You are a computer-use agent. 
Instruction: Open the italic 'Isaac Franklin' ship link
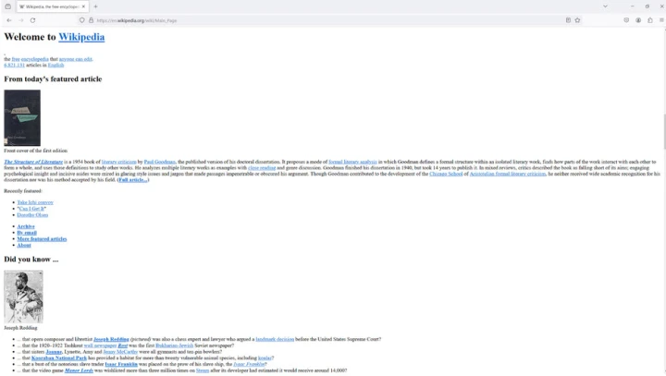(249, 364)
